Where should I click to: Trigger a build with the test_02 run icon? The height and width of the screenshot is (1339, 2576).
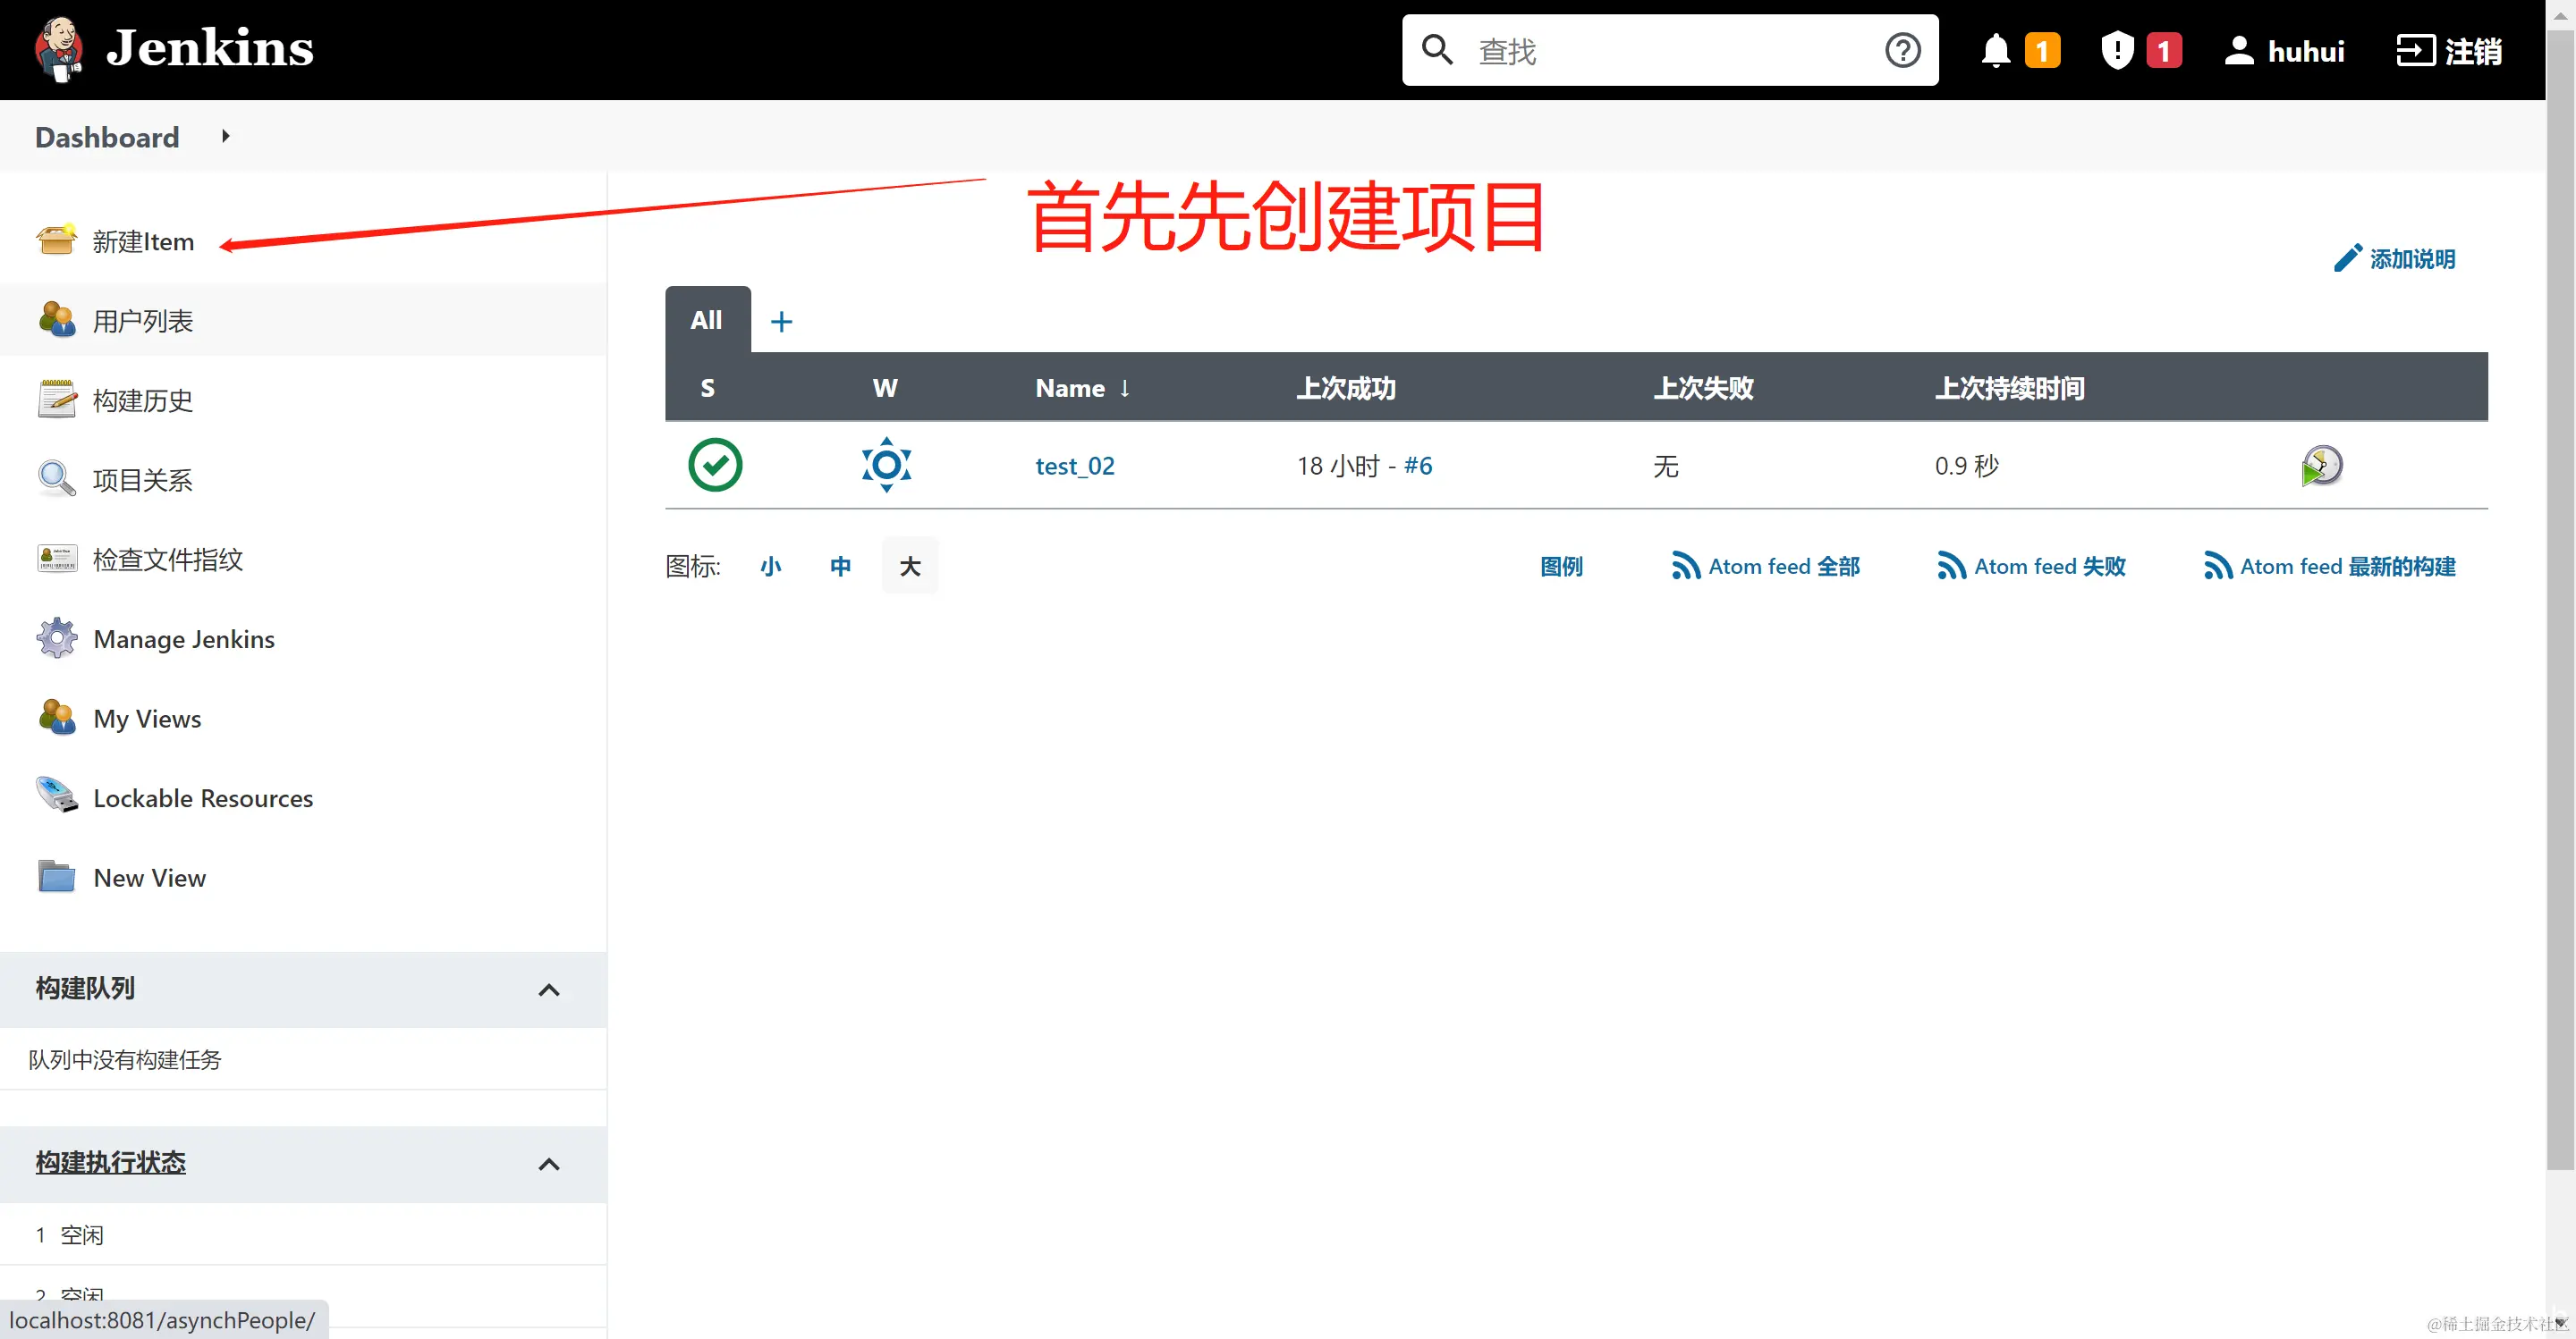[2322, 465]
